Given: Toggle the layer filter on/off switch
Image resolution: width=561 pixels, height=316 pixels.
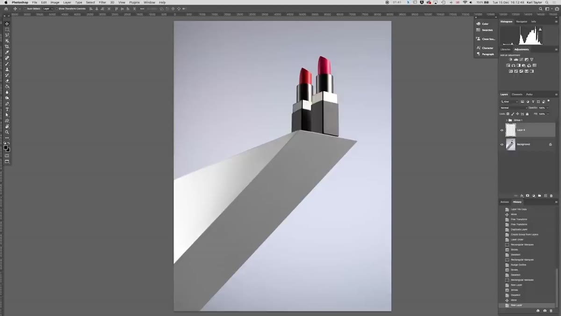Looking at the screenshot, I should tap(548, 101).
